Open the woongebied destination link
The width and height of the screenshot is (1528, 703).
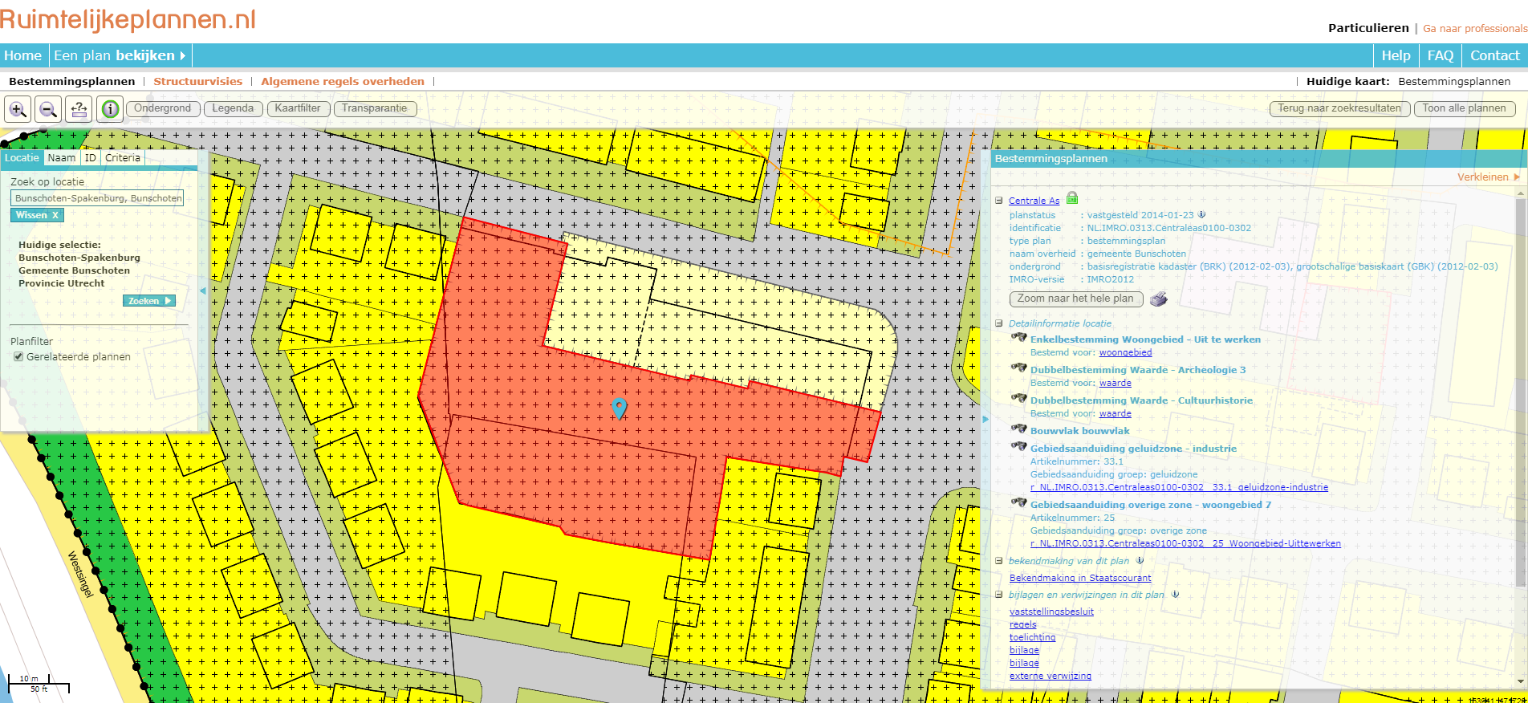point(1125,352)
